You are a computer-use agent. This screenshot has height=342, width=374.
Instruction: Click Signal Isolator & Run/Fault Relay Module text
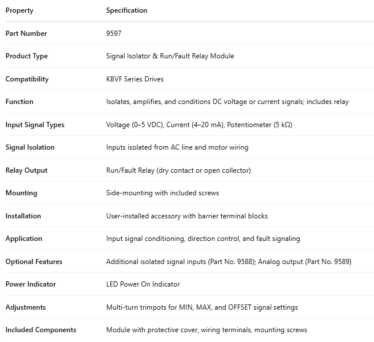point(170,56)
